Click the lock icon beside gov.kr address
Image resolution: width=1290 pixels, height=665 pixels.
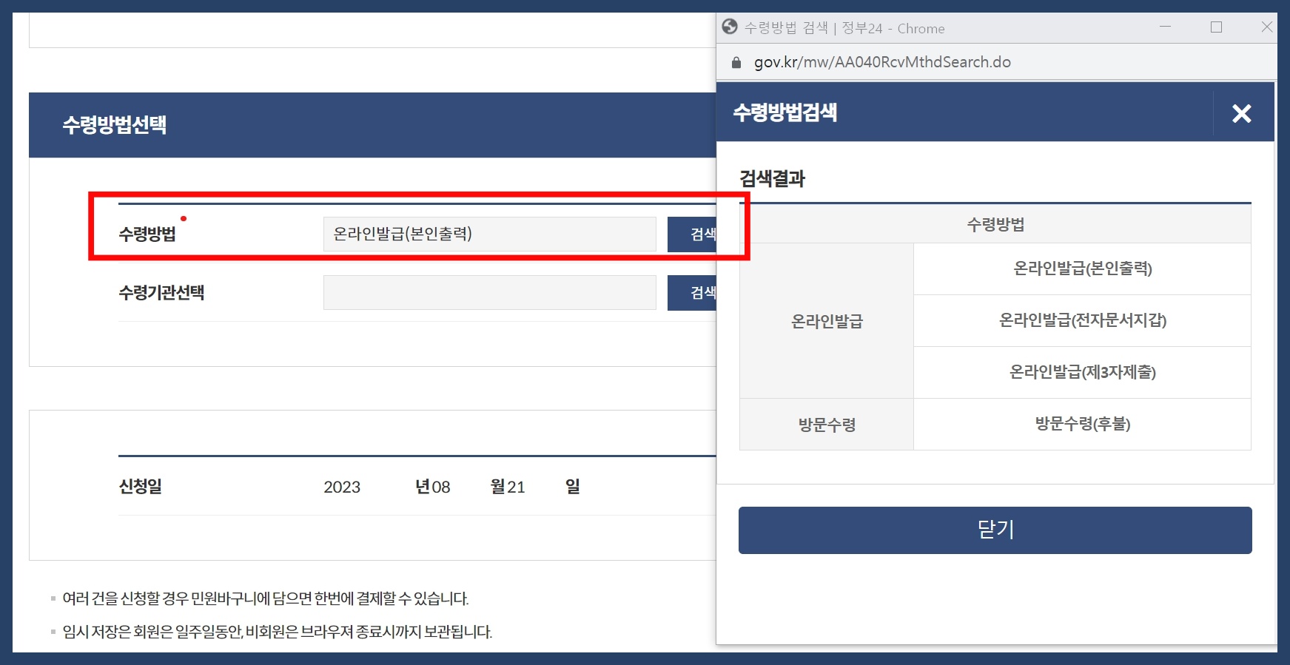(736, 62)
